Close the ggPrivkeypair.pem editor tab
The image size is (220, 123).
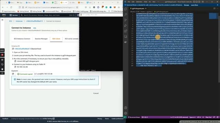(146, 9)
